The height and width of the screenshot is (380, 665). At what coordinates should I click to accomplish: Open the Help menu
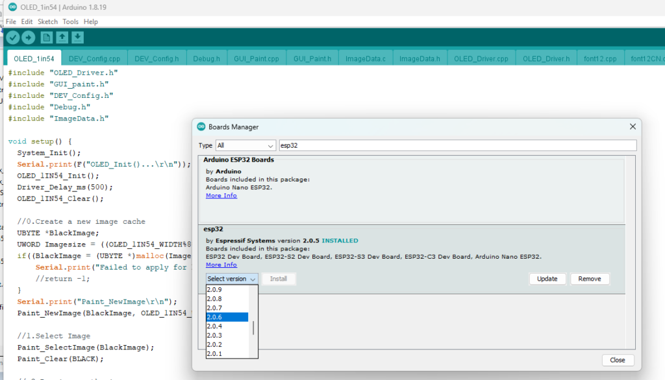point(91,21)
